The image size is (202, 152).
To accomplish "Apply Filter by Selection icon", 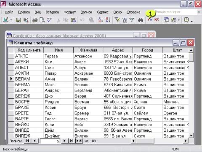I will (x=117, y=20).
